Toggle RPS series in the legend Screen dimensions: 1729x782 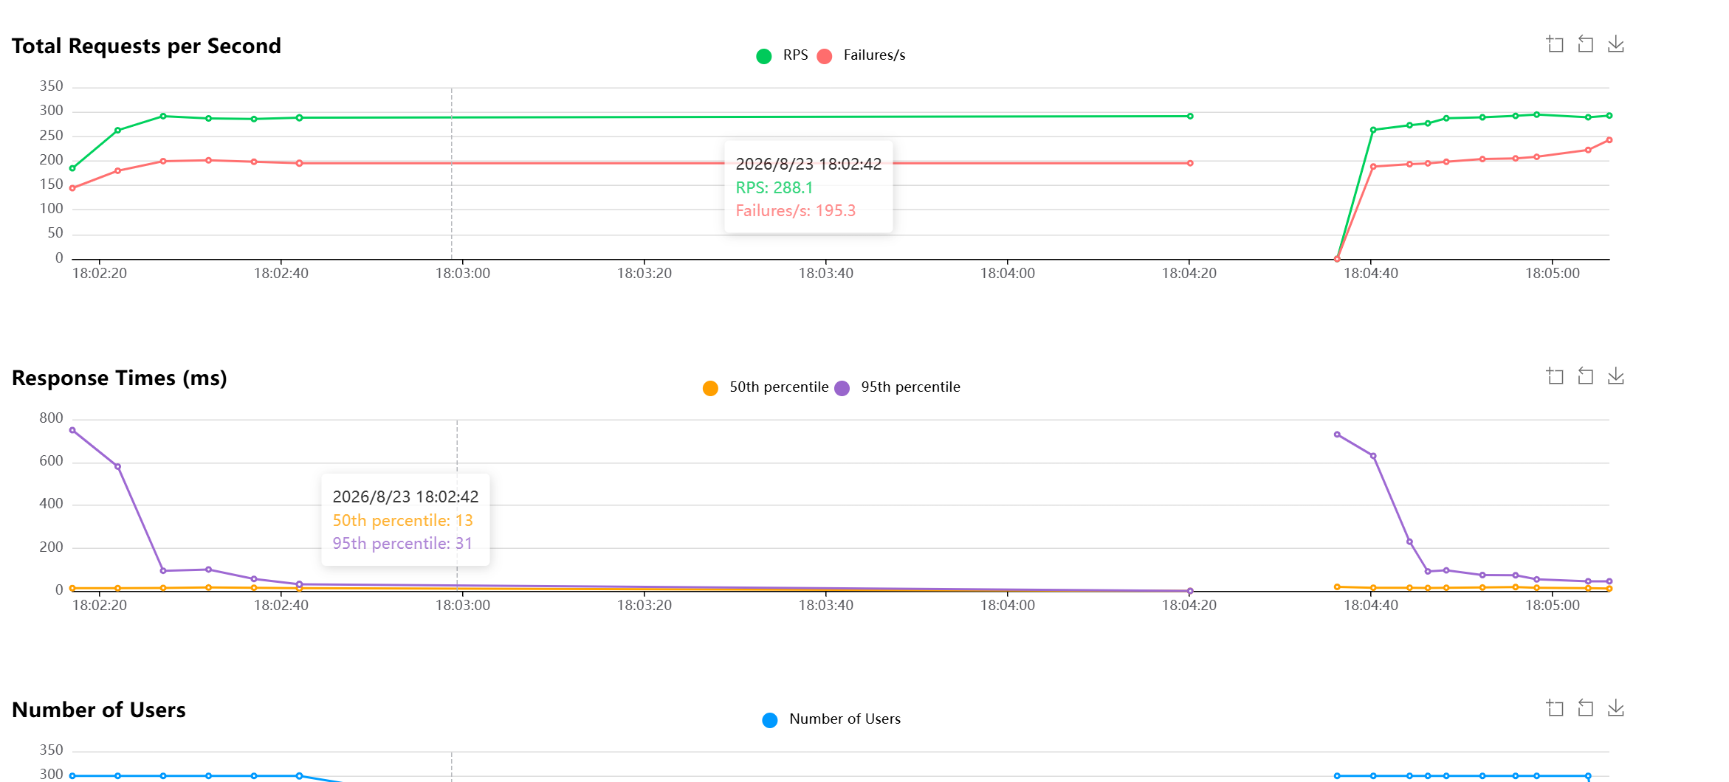click(x=783, y=55)
